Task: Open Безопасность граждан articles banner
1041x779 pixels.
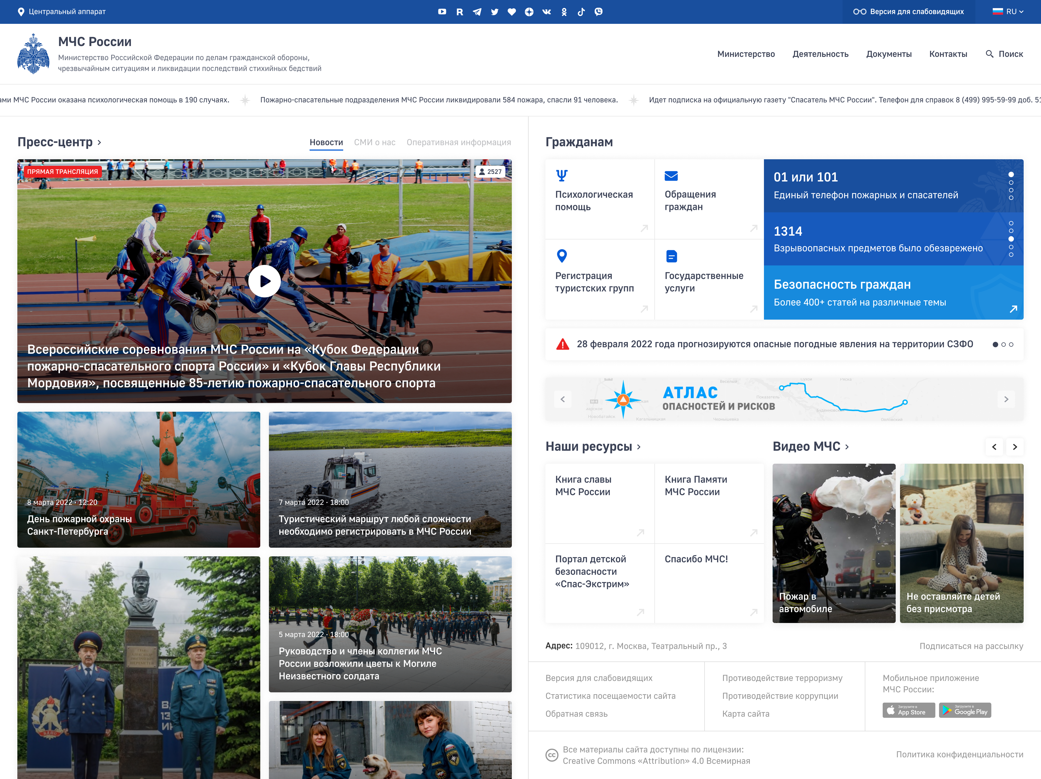Action: pos(894,293)
